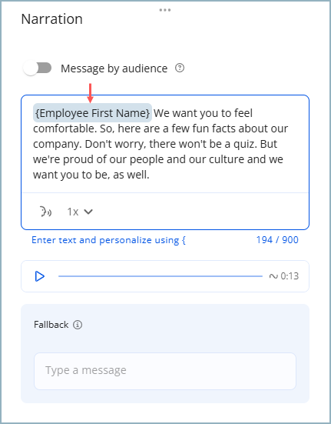Click the Fallback info icon

(78, 325)
